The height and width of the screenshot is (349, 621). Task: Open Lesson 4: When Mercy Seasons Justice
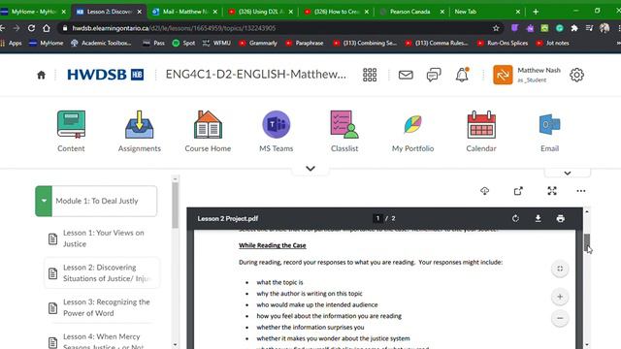pyautogui.click(x=103, y=340)
